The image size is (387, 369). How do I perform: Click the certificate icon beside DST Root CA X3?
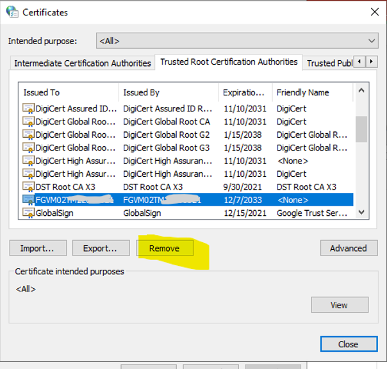click(x=28, y=187)
